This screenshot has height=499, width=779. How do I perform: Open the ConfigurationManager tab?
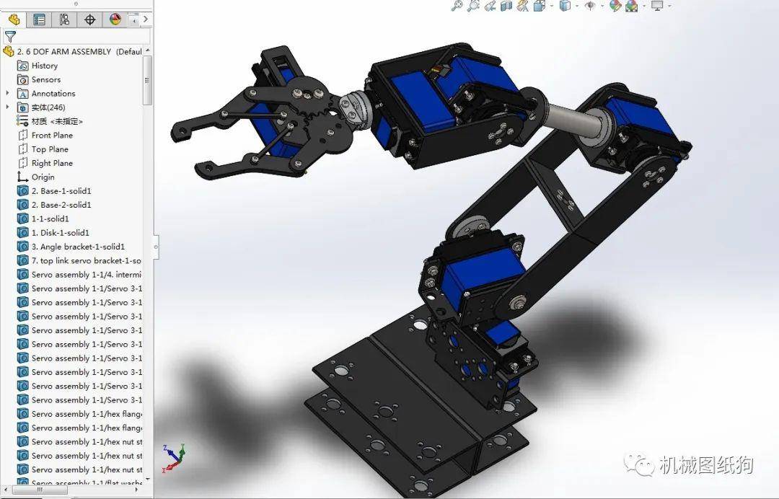coord(65,19)
